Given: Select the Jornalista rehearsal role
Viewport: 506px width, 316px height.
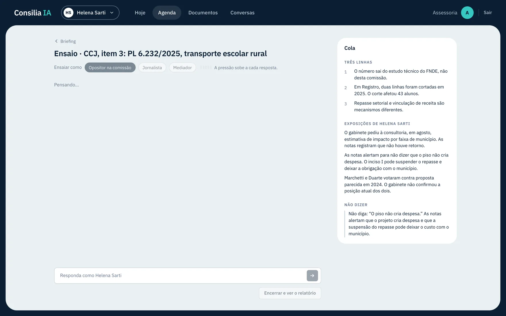Looking at the screenshot, I should point(152,68).
